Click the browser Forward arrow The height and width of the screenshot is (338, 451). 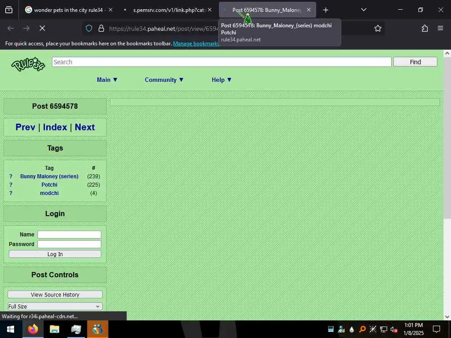point(26,28)
